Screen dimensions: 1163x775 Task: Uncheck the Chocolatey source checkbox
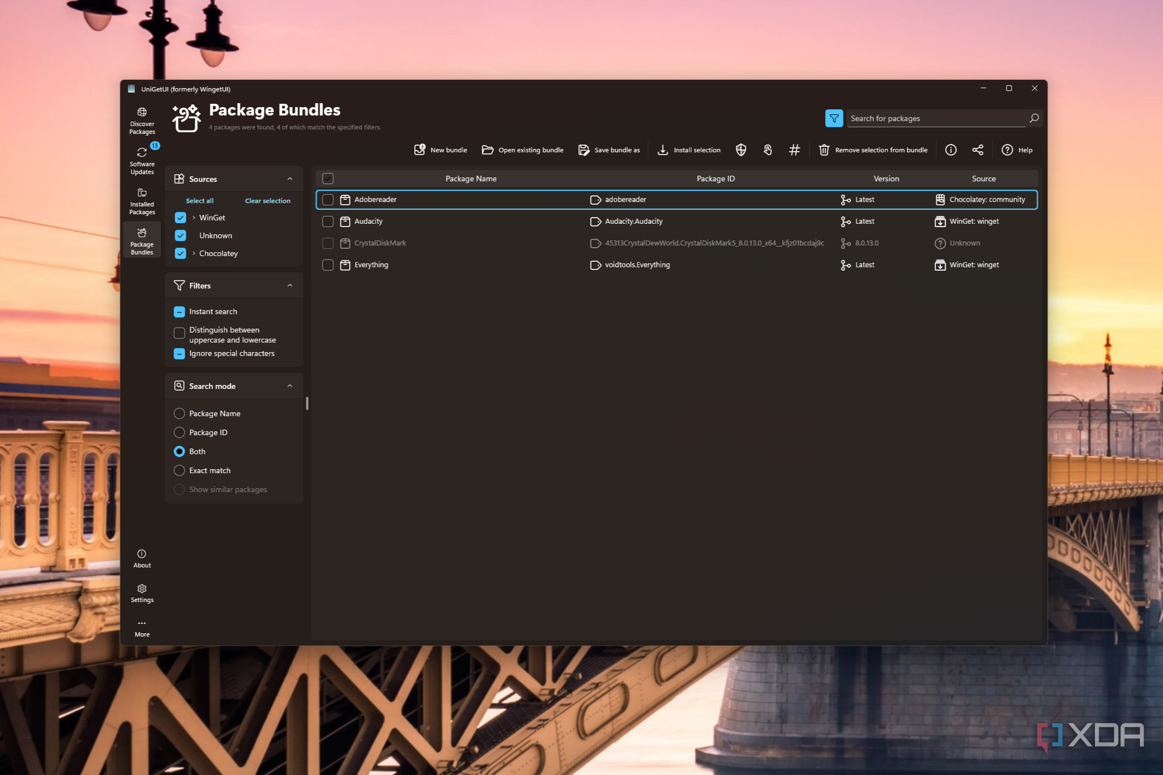(x=180, y=253)
